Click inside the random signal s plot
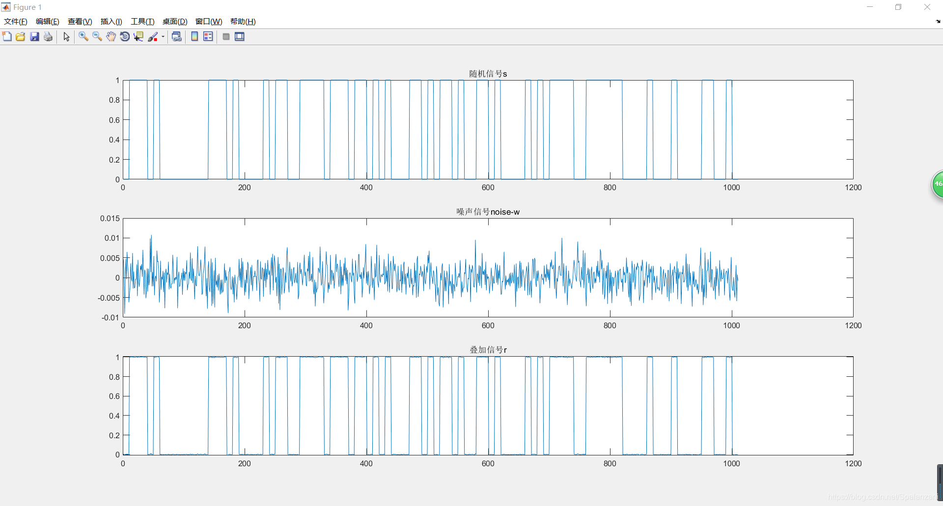 [488, 130]
